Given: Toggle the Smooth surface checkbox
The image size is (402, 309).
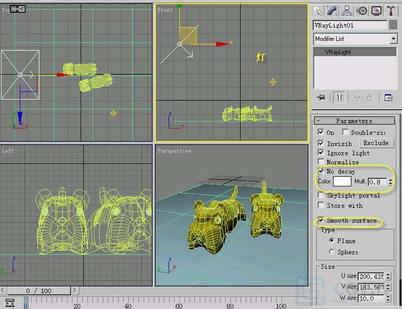Looking at the screenshot, I should click(x=320, y=220).
